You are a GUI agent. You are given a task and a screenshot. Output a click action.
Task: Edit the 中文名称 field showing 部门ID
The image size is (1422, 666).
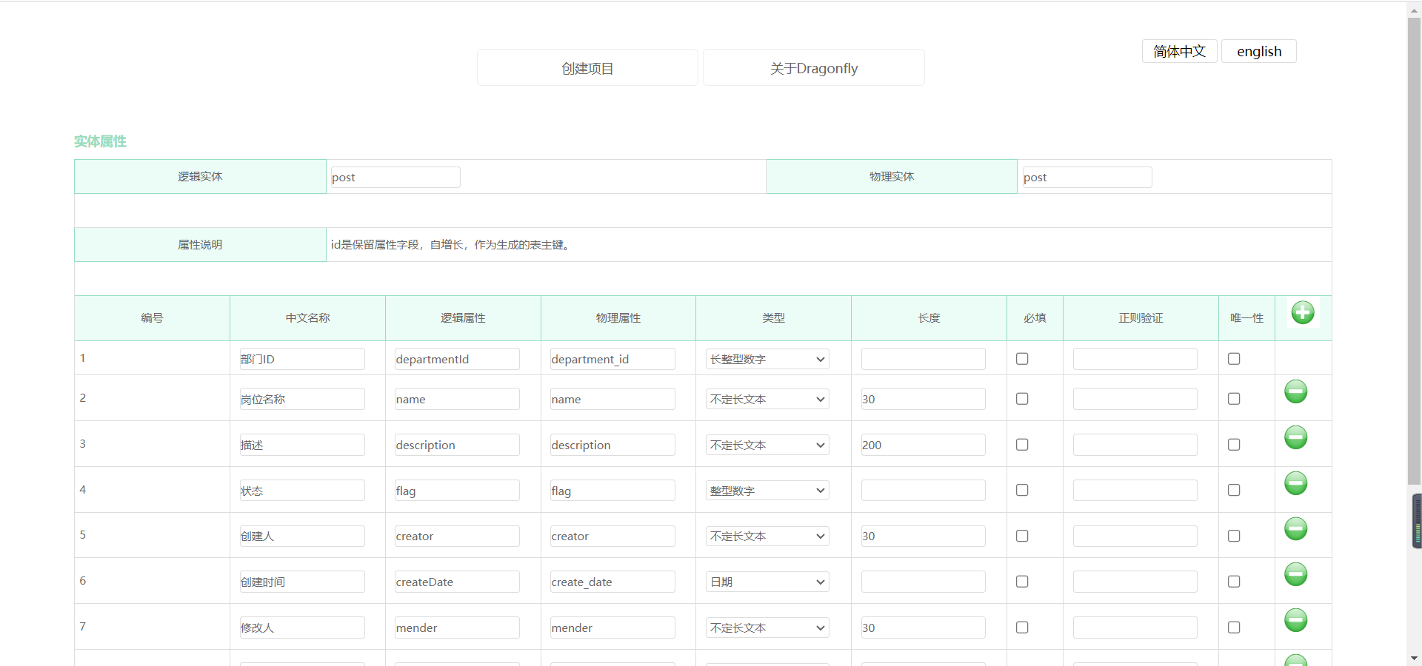point(302,359)
